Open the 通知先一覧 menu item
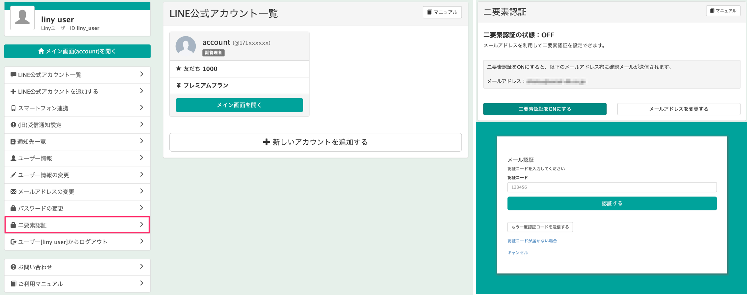Image resolution: width=747 pixels, height=295 pixels. [77, 141]
